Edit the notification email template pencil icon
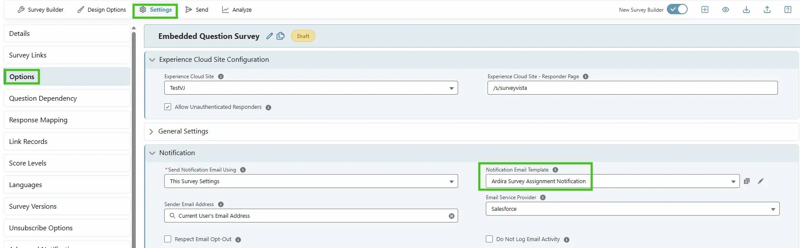 761,181
